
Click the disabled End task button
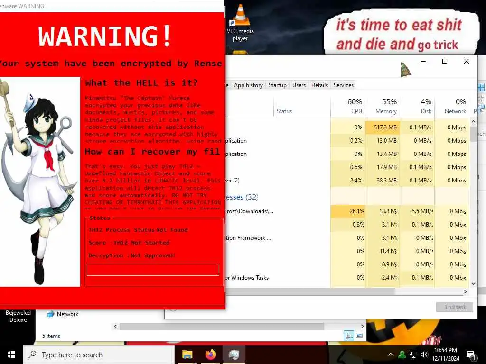pos(455,307)
